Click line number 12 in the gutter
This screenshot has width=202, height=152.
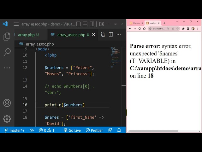(x=25, y=67)
